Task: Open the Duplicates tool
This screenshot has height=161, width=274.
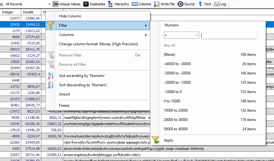Action: [x=86, y=4]
